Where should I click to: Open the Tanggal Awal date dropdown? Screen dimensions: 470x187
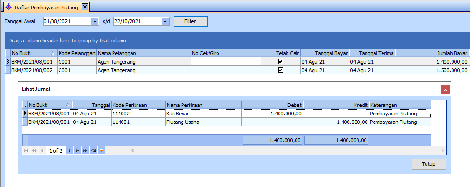[95, 22]
